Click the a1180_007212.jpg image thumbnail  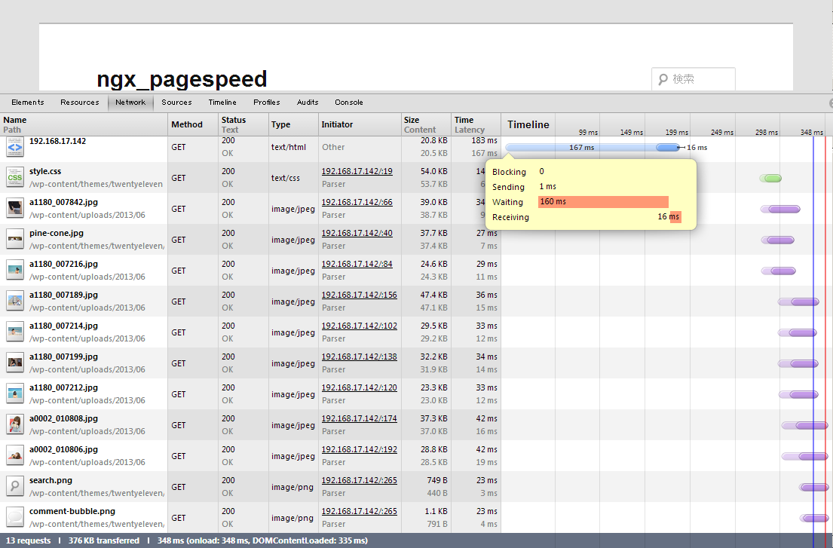pyautogui.click(x=15, y=393)
